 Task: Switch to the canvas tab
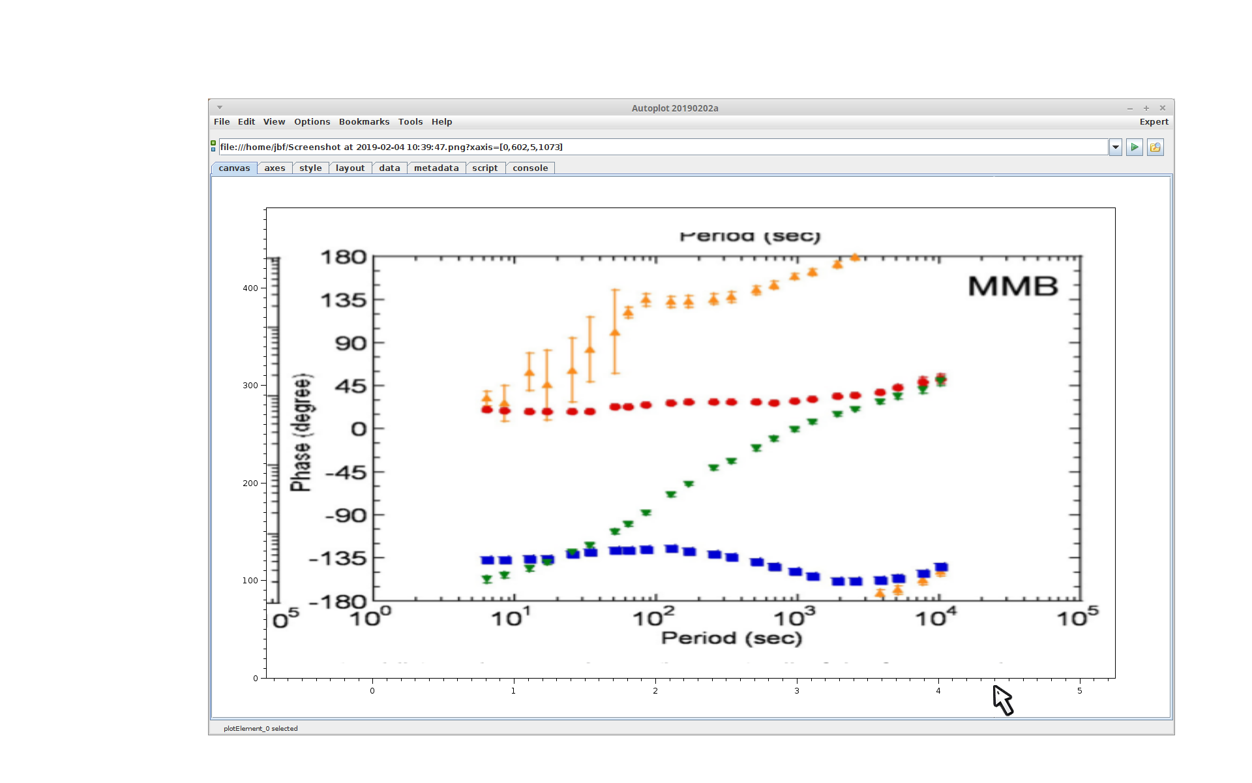234,168
